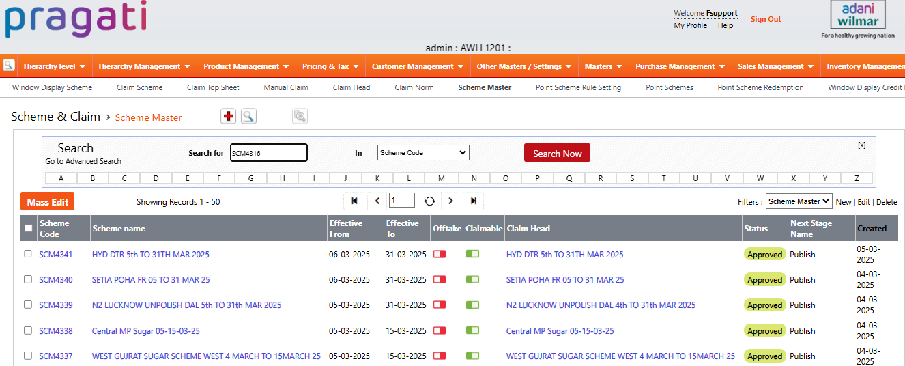Toggle the Offtake switch for SCM4339
905x366 pixels.
(x=440, y=305)
